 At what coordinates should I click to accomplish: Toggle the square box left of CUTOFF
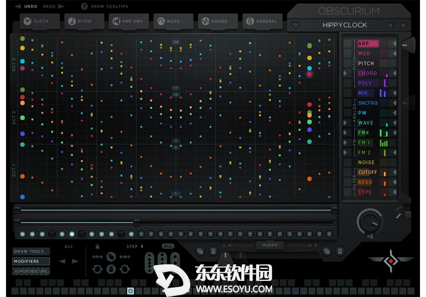[x=348, y=172]
